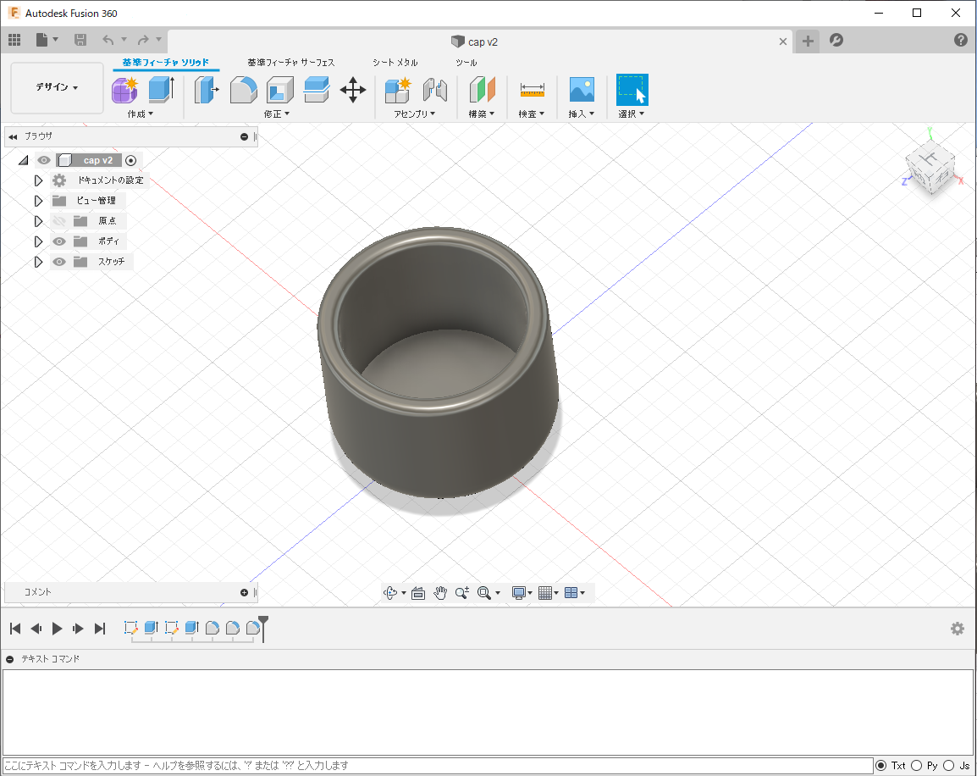Switch to the シート メタル tab
977x776 pixels.
tap(395, 63)
